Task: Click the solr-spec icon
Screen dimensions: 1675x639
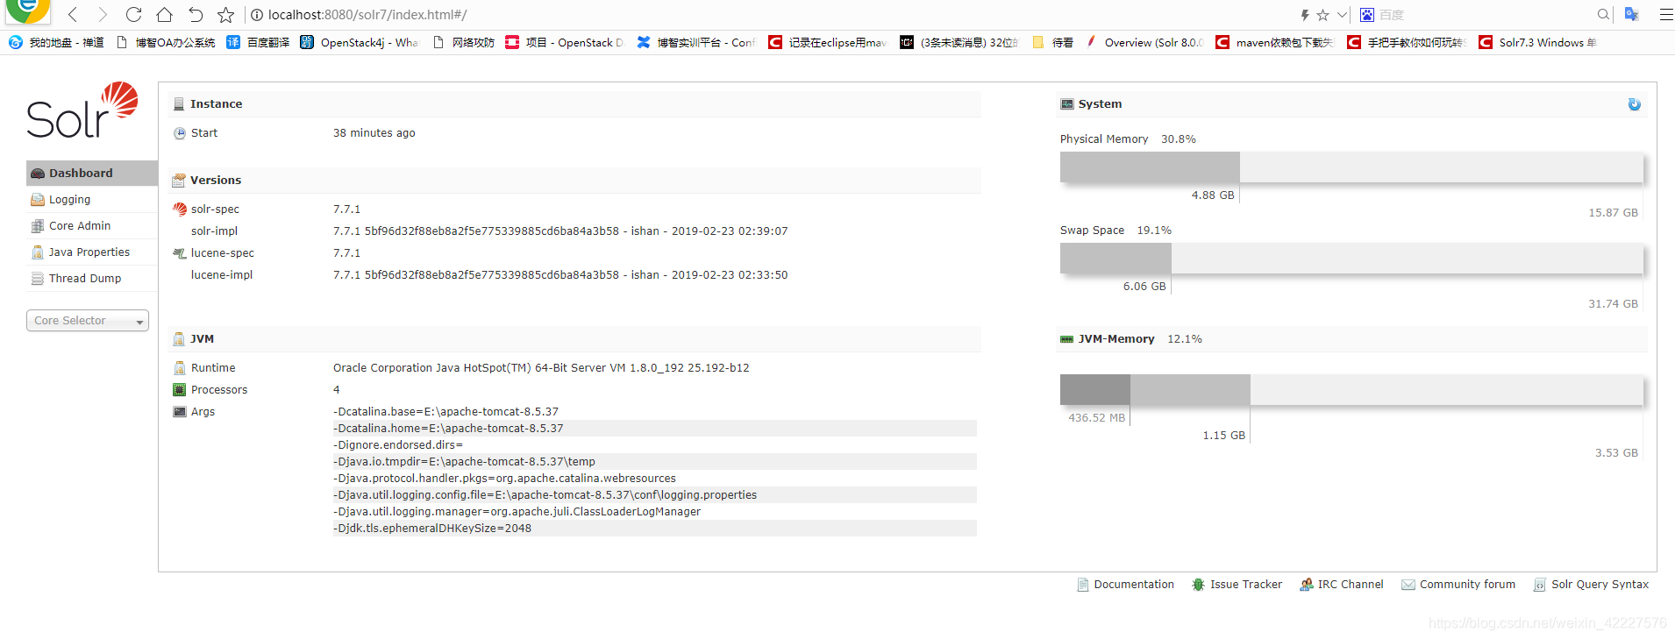Action: pos(180,209)
